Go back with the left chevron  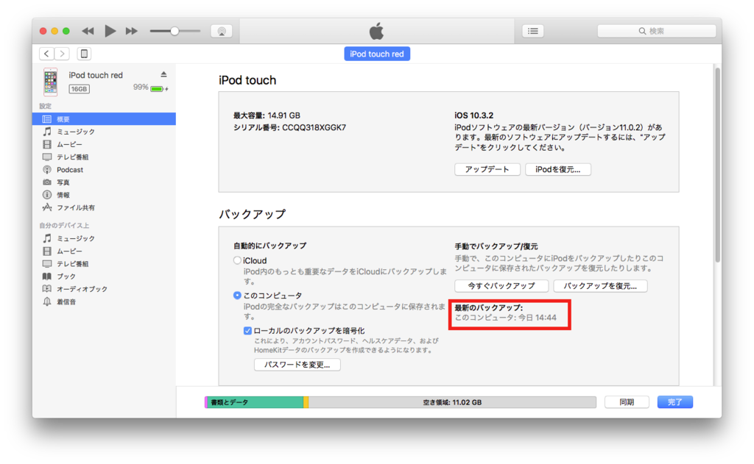coord(46,54)
